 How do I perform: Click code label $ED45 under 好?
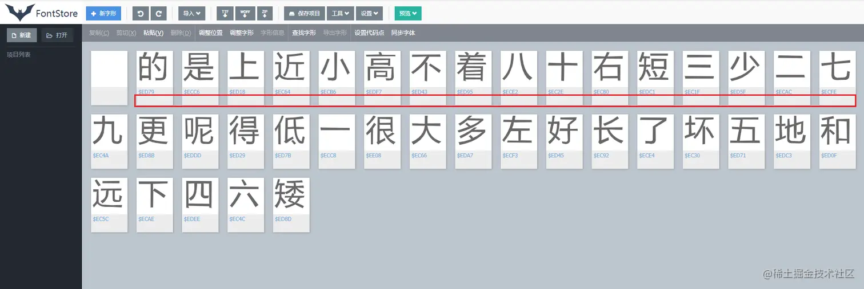click(556, 156)
